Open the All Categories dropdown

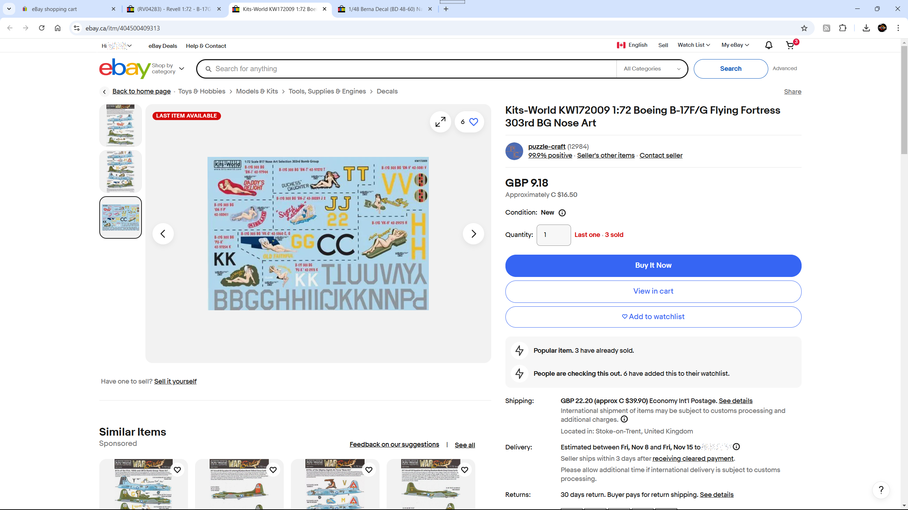click(x=652, y=69)
